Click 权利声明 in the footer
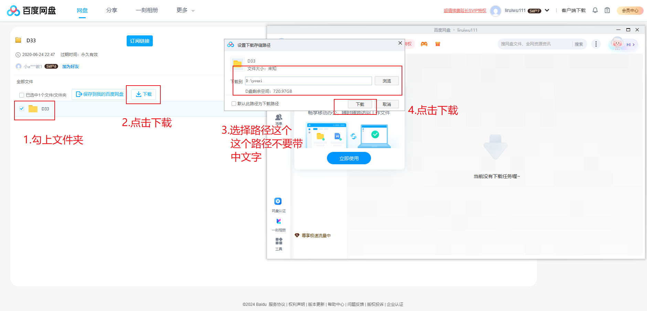647x311 pixels. point(297,304)
